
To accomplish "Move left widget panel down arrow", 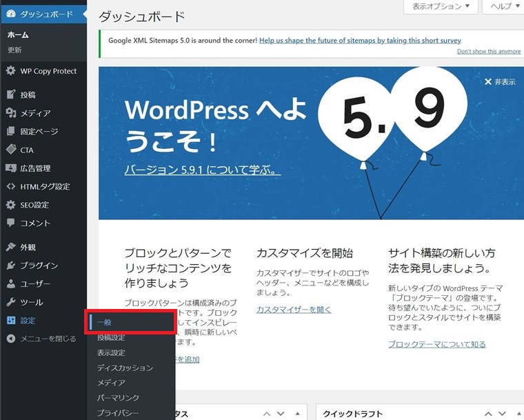I will (281, 414).
